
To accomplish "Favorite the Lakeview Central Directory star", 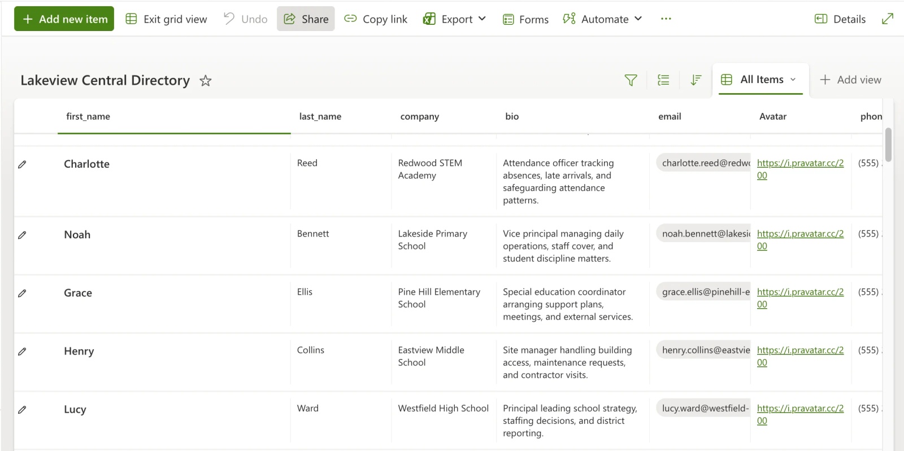I will point(206,81).
